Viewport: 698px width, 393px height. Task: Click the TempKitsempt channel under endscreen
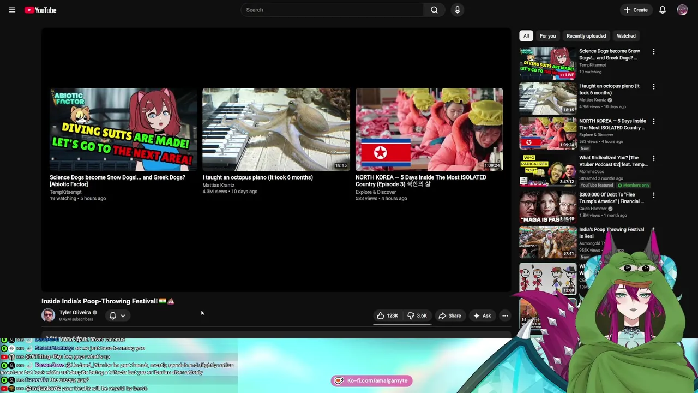click(x=65, y=192)
